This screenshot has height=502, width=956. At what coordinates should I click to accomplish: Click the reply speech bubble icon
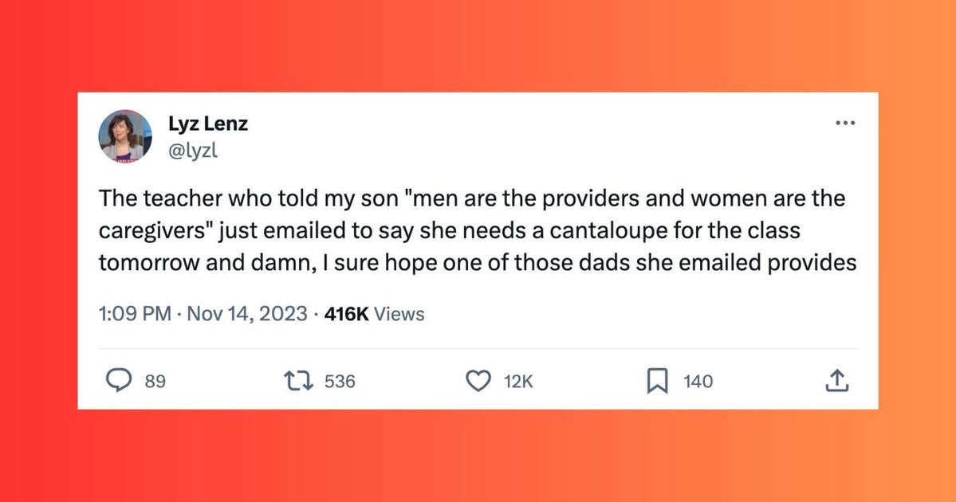tap(119, 382)
